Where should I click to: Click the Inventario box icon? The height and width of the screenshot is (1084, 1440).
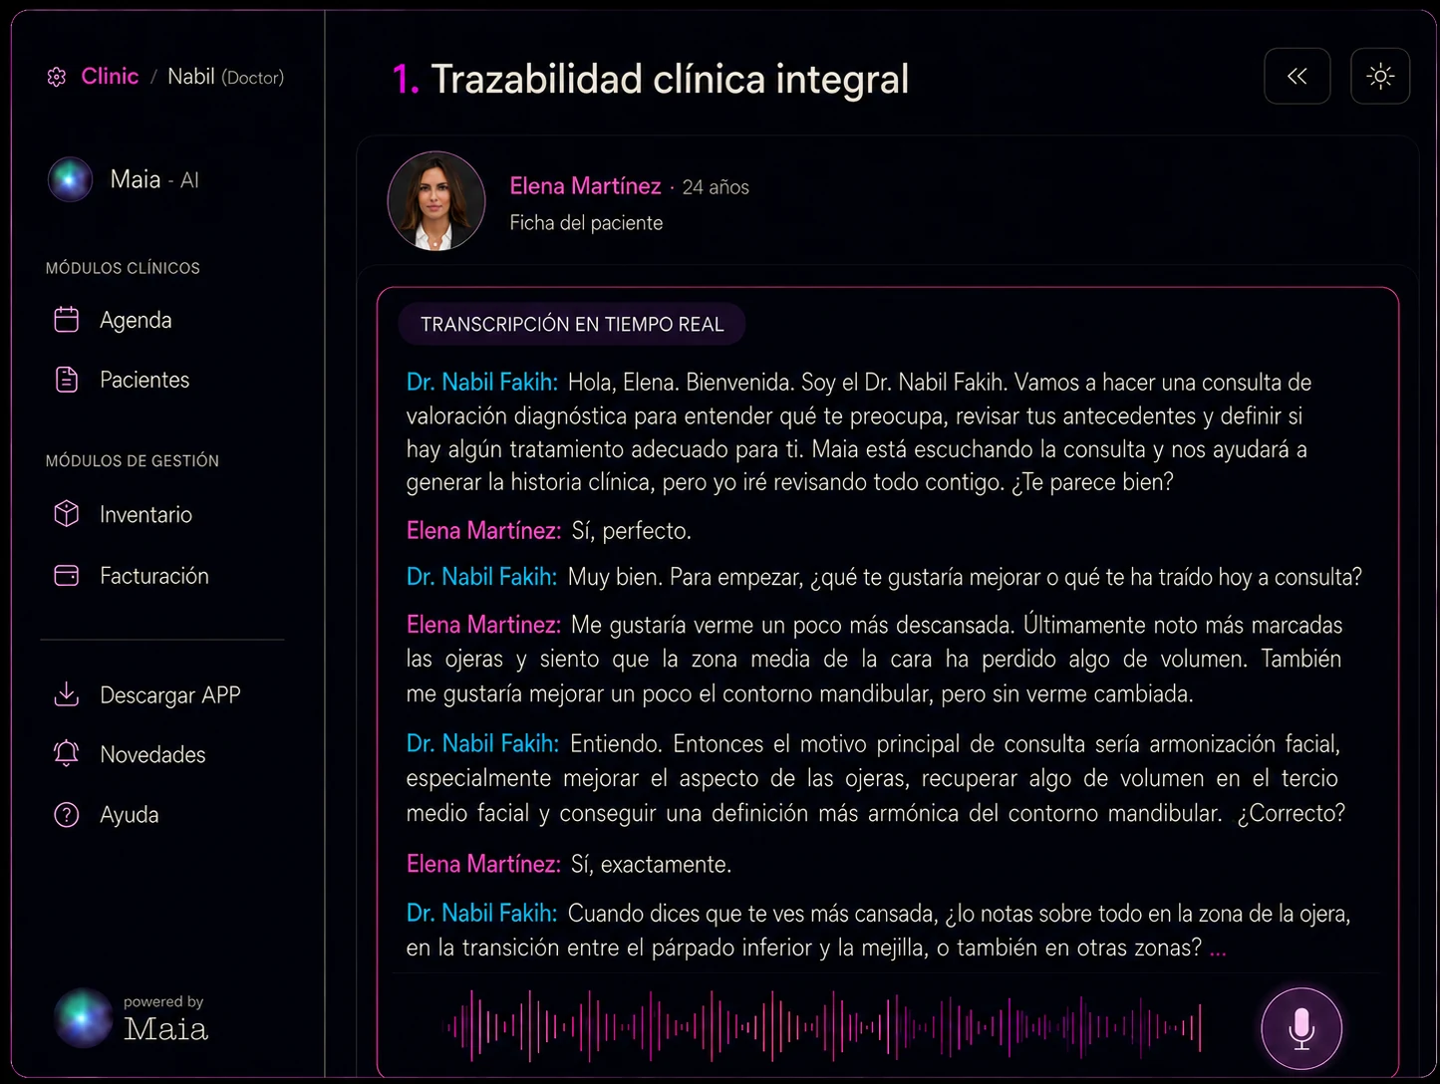pos(67,514)
